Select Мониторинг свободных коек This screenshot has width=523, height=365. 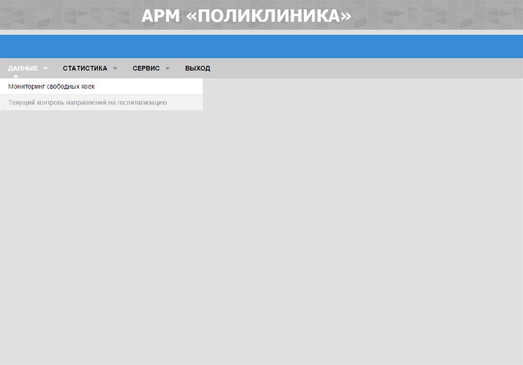(x=52, y=87)
